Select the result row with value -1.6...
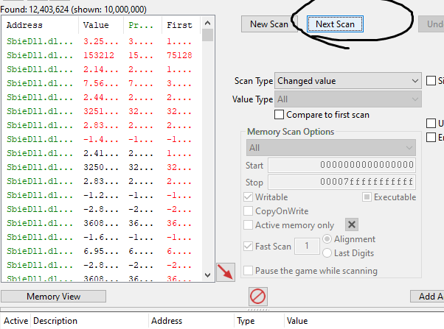The width and height of the screenshot is (444, 329). (102, 238)
